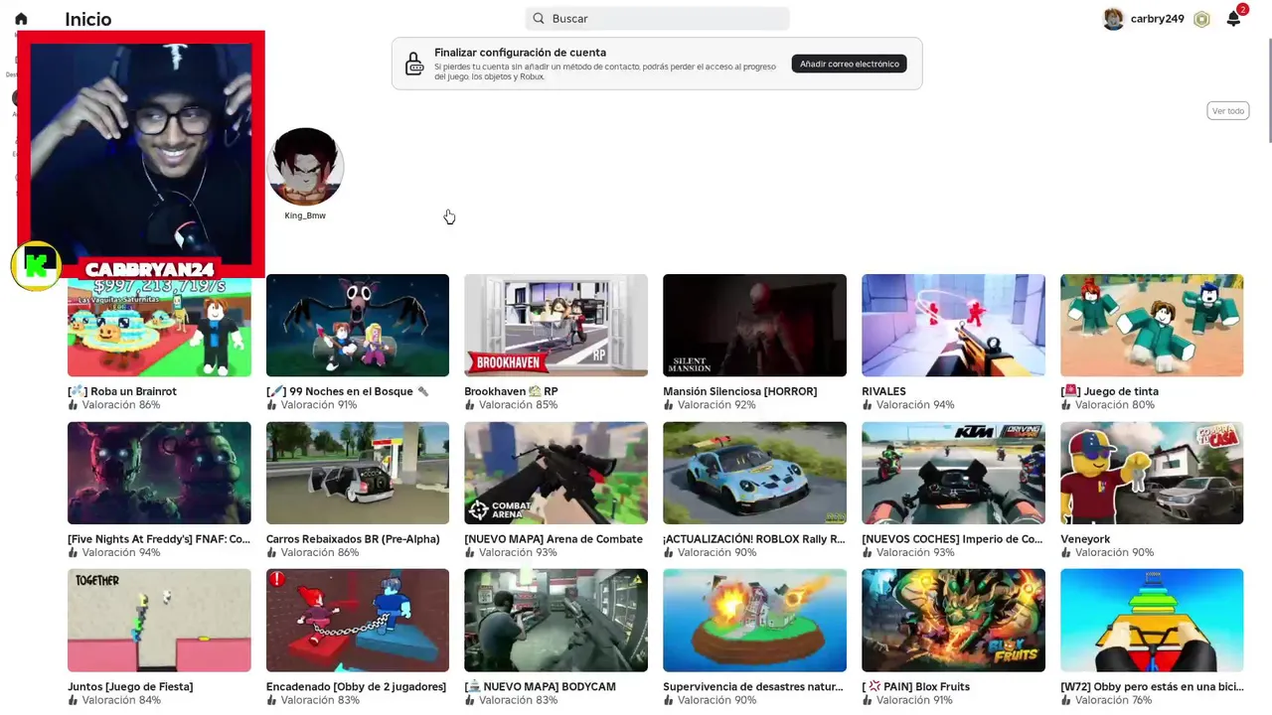
Task: Open the notifications bell icon
Action: [x=1233, y=19]
